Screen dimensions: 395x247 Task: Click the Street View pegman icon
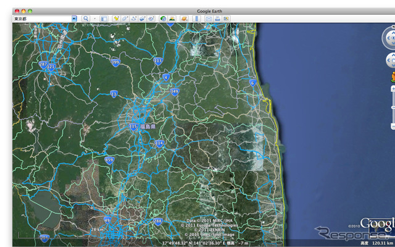(x=393, y=77)
